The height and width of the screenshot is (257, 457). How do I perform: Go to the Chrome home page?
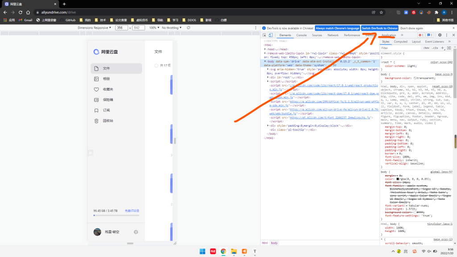(x=28, y=12)
